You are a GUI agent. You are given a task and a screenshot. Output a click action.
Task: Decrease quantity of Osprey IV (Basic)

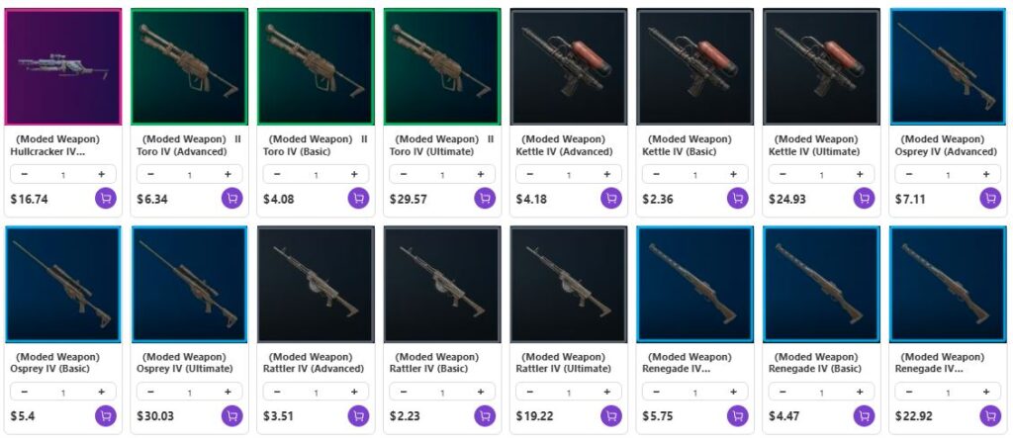click(25, 392)
